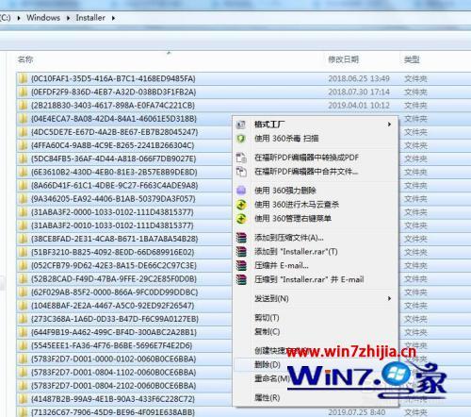Click folder icon of {0EFDF2F9-836D-4EB7-A32D-038BD3F1FB2A}
The image size is (471, 417).
click(x=23, y=92)
